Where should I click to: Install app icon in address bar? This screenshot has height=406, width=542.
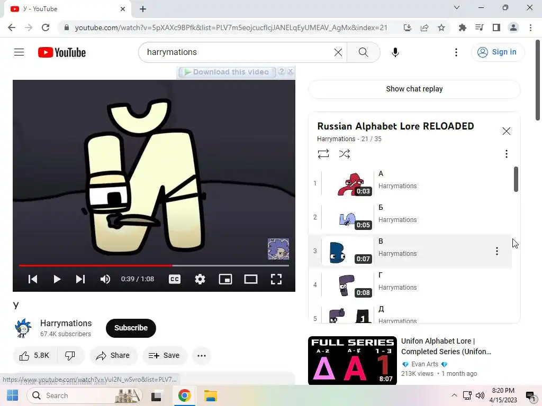click(407, 27)
